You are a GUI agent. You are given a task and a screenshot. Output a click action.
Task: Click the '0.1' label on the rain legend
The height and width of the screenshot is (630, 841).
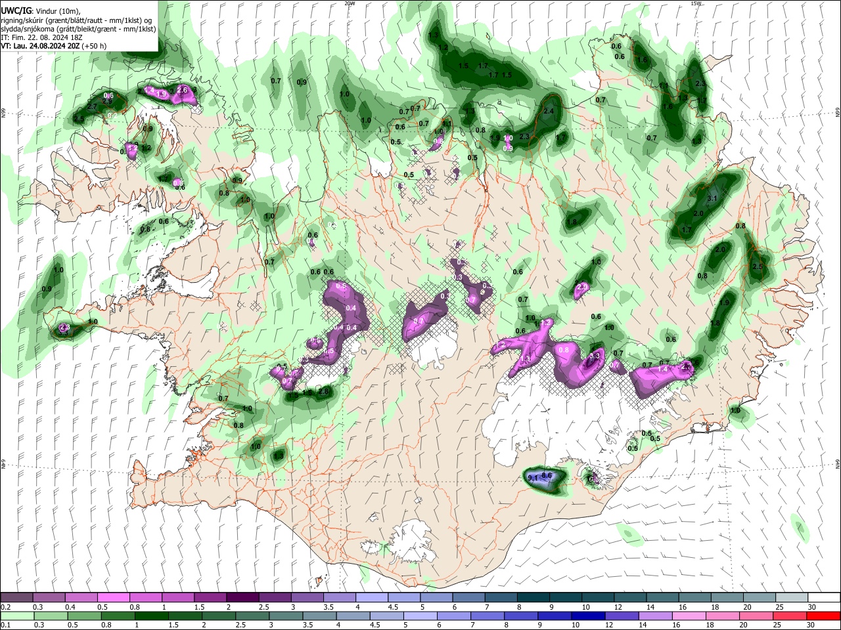pos(6,625)
